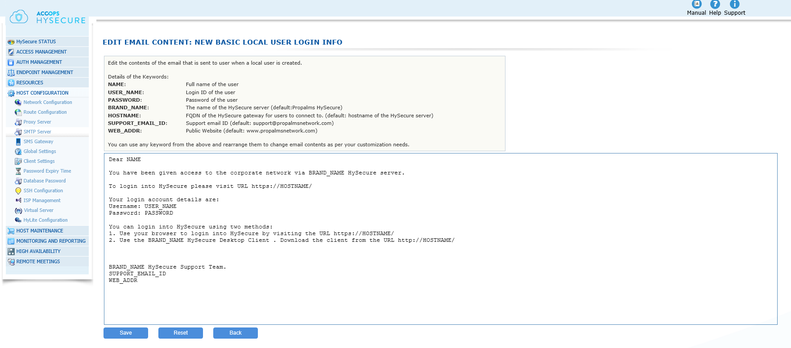This screenshot has height=348, width=791.
Task: Click the Global Settings icon
Action: (18, 152)
